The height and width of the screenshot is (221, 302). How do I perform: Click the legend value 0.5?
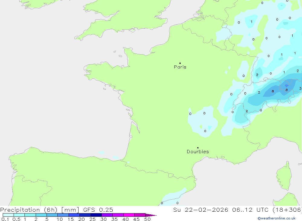16,219
